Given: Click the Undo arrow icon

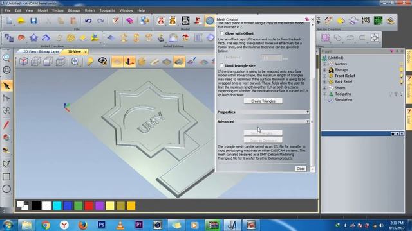Looking at the screenshot, I should pos(88,21).
